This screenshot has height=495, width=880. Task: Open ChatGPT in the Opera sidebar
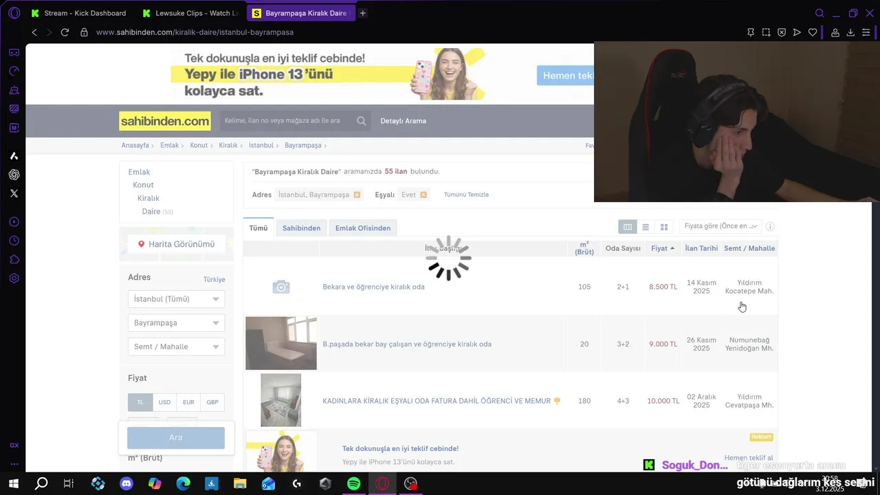pos(14,175)
